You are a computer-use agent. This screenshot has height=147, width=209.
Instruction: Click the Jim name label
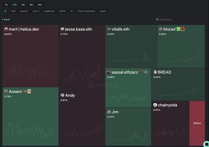[115, 112]
